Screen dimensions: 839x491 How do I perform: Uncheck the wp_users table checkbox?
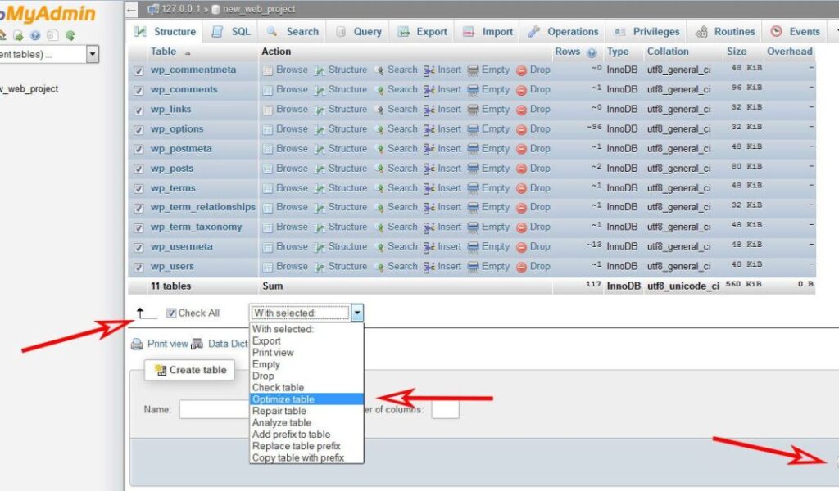139,266
